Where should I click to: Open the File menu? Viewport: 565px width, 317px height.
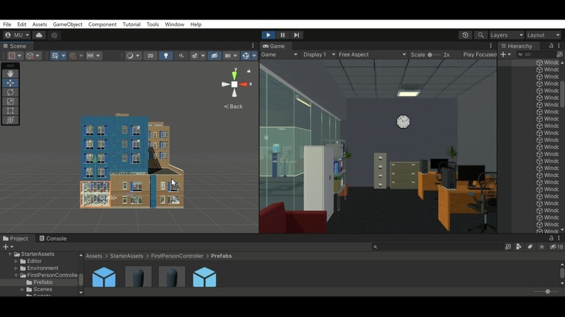7,24
